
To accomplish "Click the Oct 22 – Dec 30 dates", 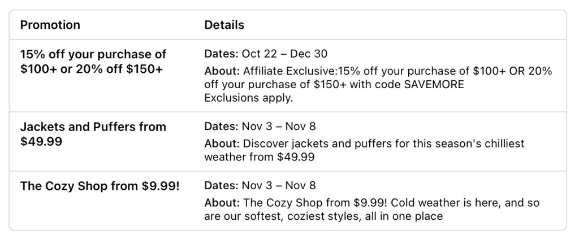I will (x=284, y=54).
